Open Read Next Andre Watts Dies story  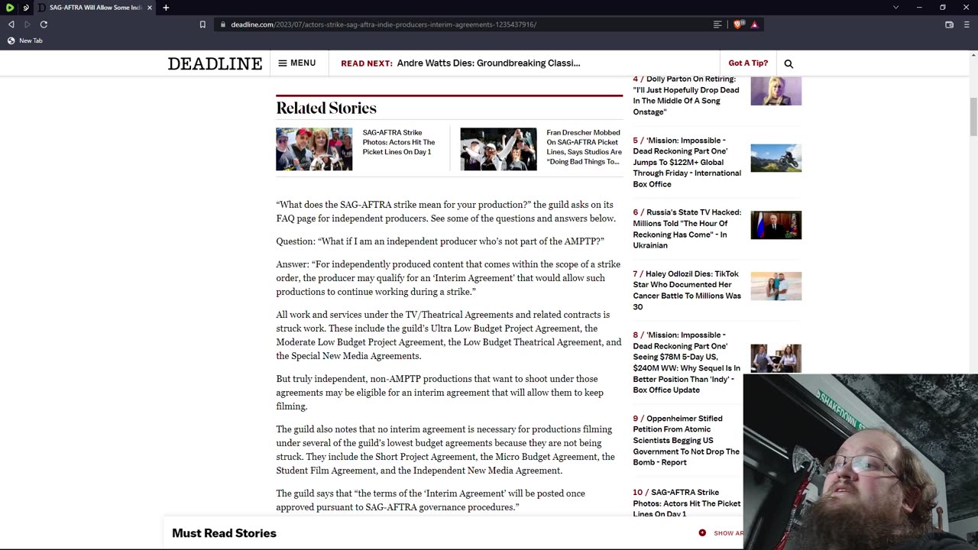488,63
